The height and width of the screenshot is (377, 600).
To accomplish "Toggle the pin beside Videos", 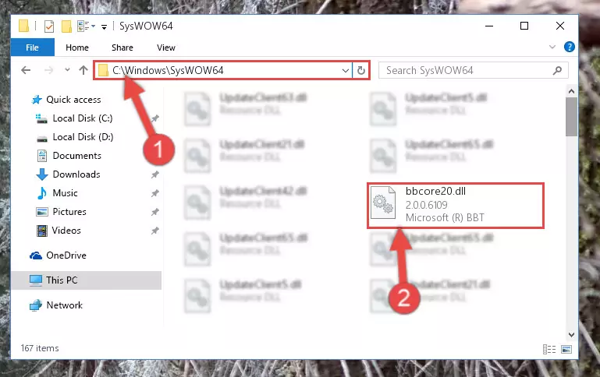I will click(x=155, y=231).
